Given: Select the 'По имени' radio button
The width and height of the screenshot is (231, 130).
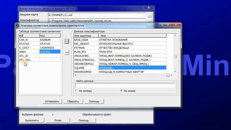Looking at the screenshot, I should [121, 91].
